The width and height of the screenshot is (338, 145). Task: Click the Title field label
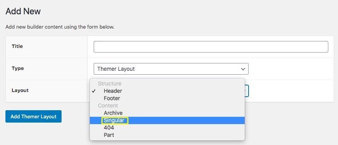point(17,46)
